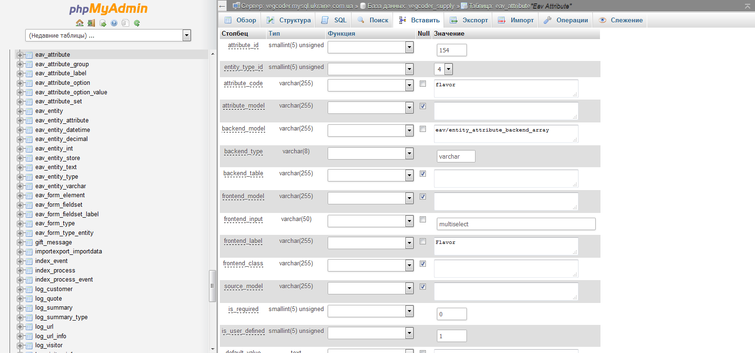The image size is (755, 353).
Task: Open the Слежение tab
Action: point(621,20)
